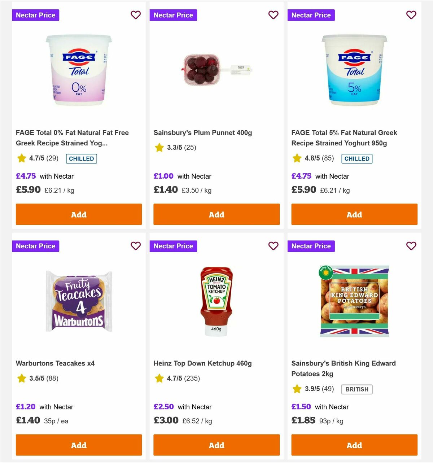The height and width of the screenshot is (463, 433).
Task: Open the Heinz Top Down Ketchup 460g listing
Action: [203, 363]
